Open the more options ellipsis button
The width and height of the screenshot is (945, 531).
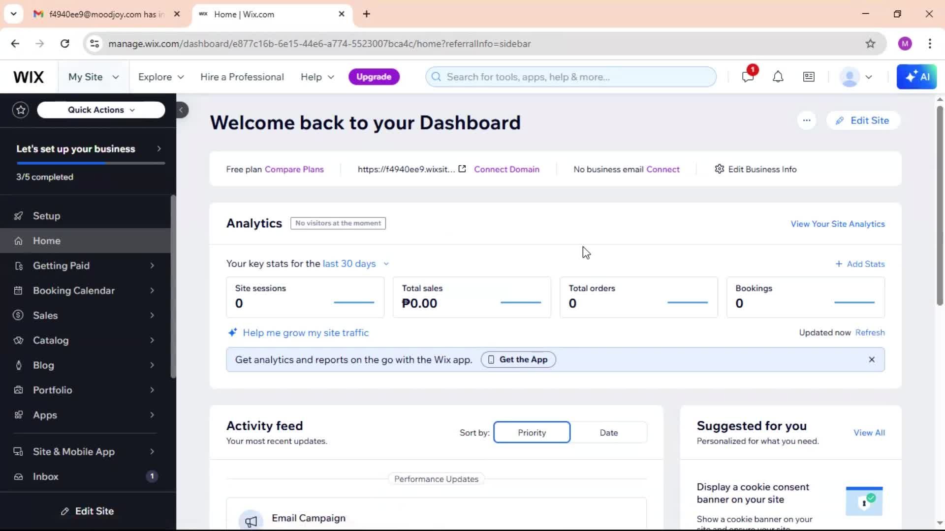(x=807, y=120)
